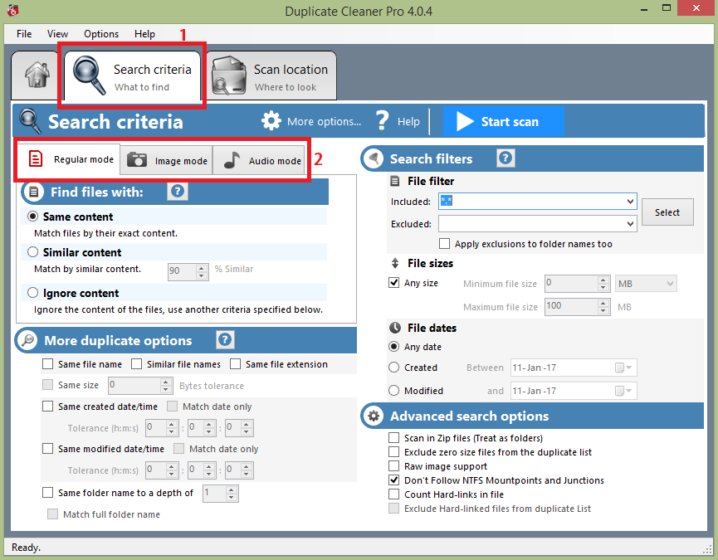Open the Options menu
718x560 pixels.
101,34
